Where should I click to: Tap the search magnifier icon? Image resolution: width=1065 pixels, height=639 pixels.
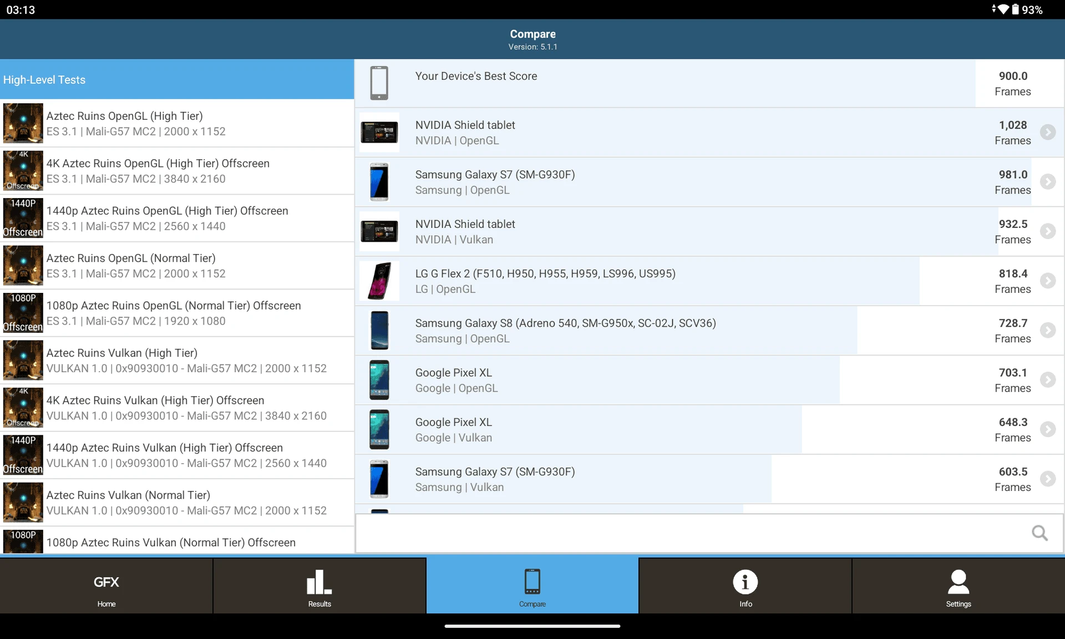pyautogui.click(x=1039, y=533)
